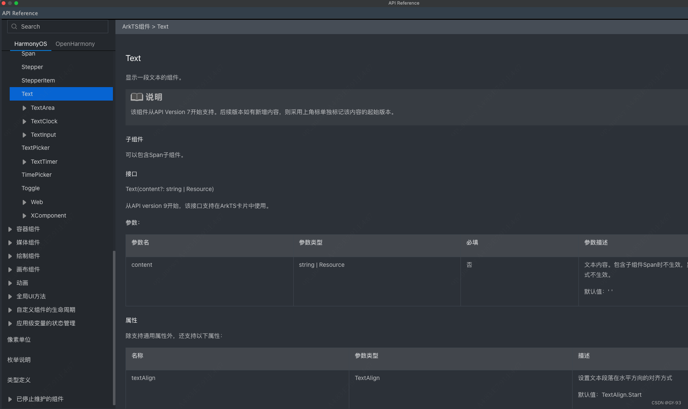The height and width of the screenshot is (409, 688).
Task: Expand the 应用级变量的状态管理 arrow
Action: (10, 324)
